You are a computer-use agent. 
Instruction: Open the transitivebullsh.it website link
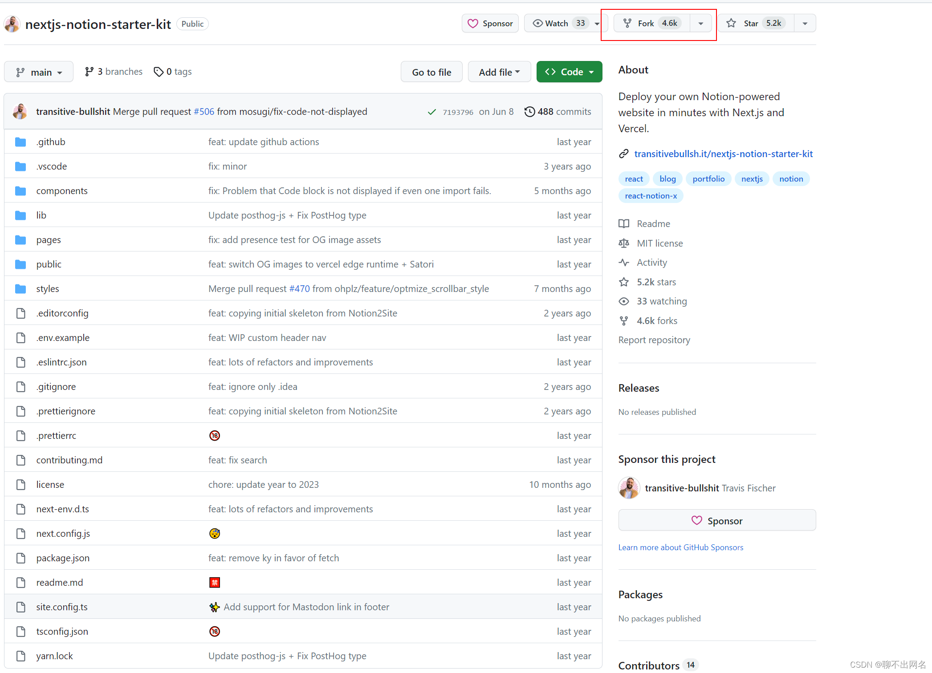pos(723,154)
